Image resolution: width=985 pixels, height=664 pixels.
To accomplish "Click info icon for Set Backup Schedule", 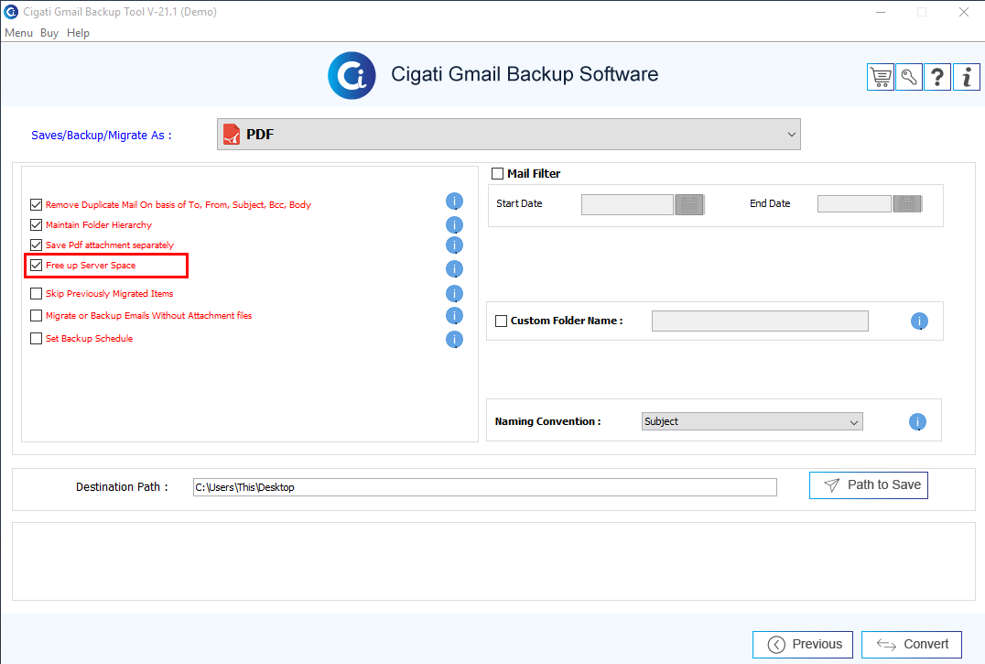I will [454, 339].
